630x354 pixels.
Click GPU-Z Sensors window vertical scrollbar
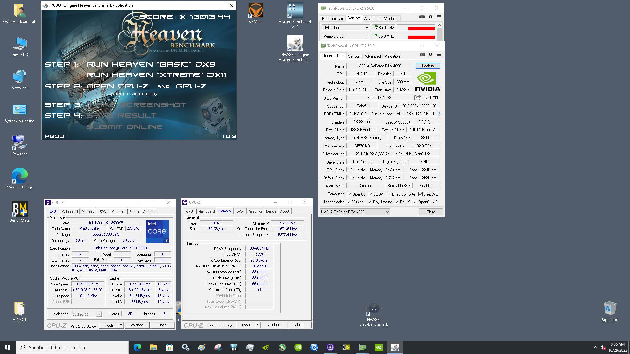(x=439, y=32)
